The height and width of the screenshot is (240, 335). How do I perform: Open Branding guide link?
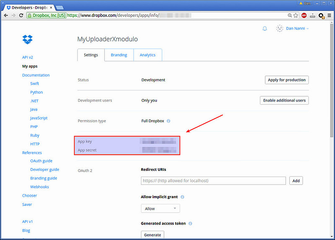tap(44, 178)
